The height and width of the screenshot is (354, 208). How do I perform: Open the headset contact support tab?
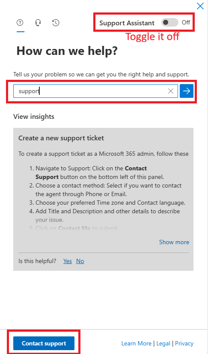click(x=38, y=23)
